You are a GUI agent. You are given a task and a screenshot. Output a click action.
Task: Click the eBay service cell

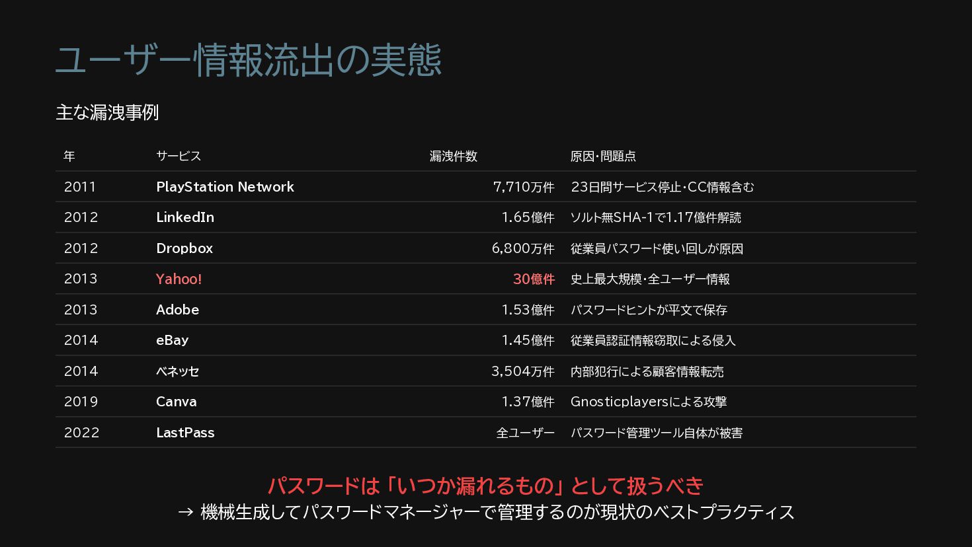[x=173, y=340]
